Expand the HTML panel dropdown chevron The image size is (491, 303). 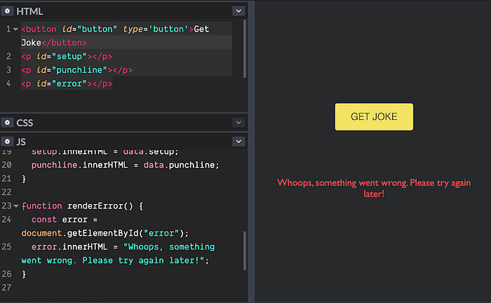point(238,11)
